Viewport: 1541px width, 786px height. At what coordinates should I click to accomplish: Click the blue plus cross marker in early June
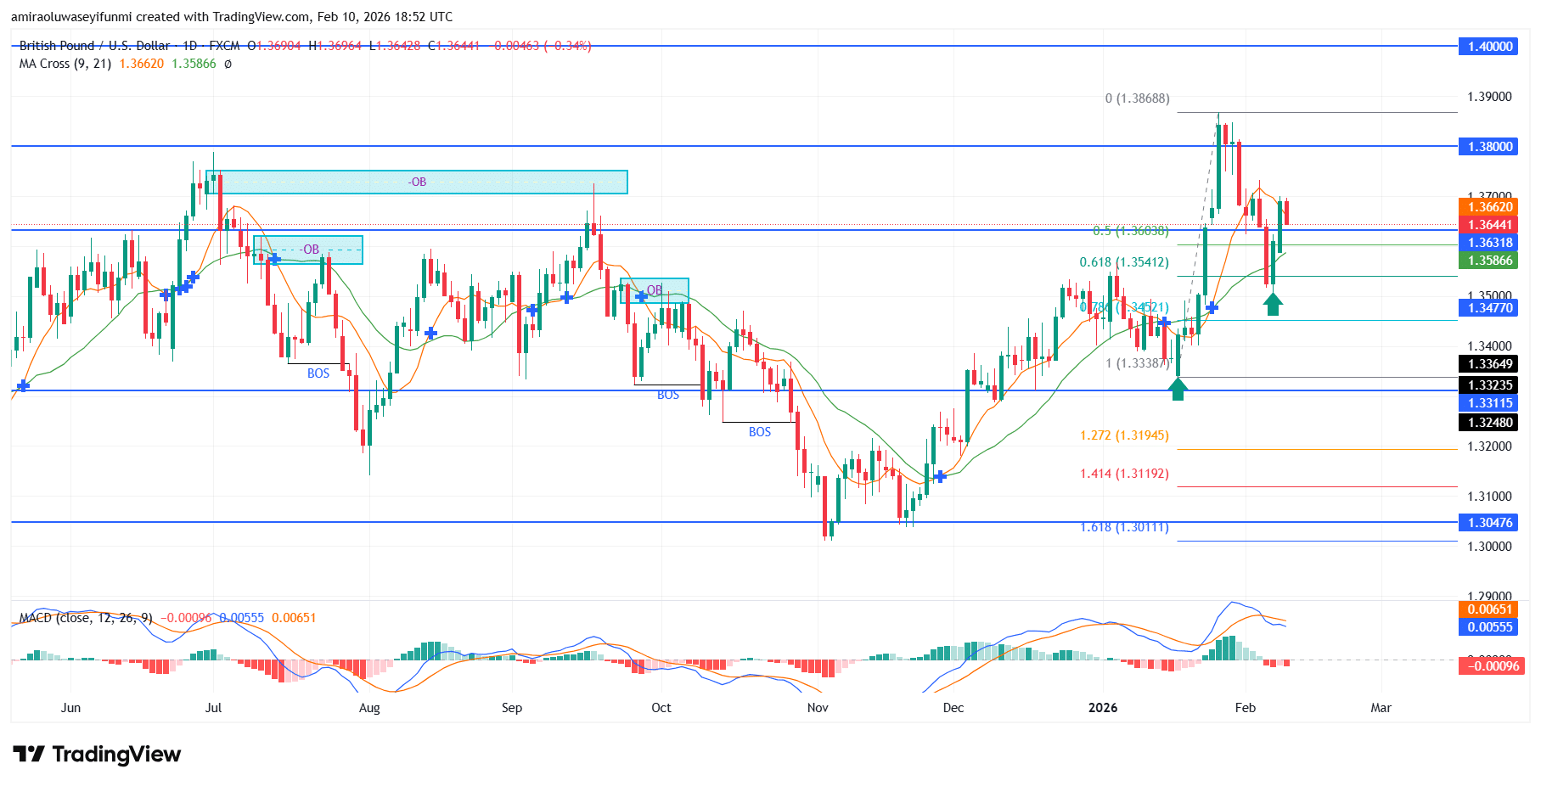(22, 386)
